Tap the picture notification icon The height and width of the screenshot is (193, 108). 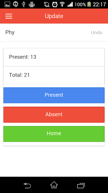[x=7, y=5]
